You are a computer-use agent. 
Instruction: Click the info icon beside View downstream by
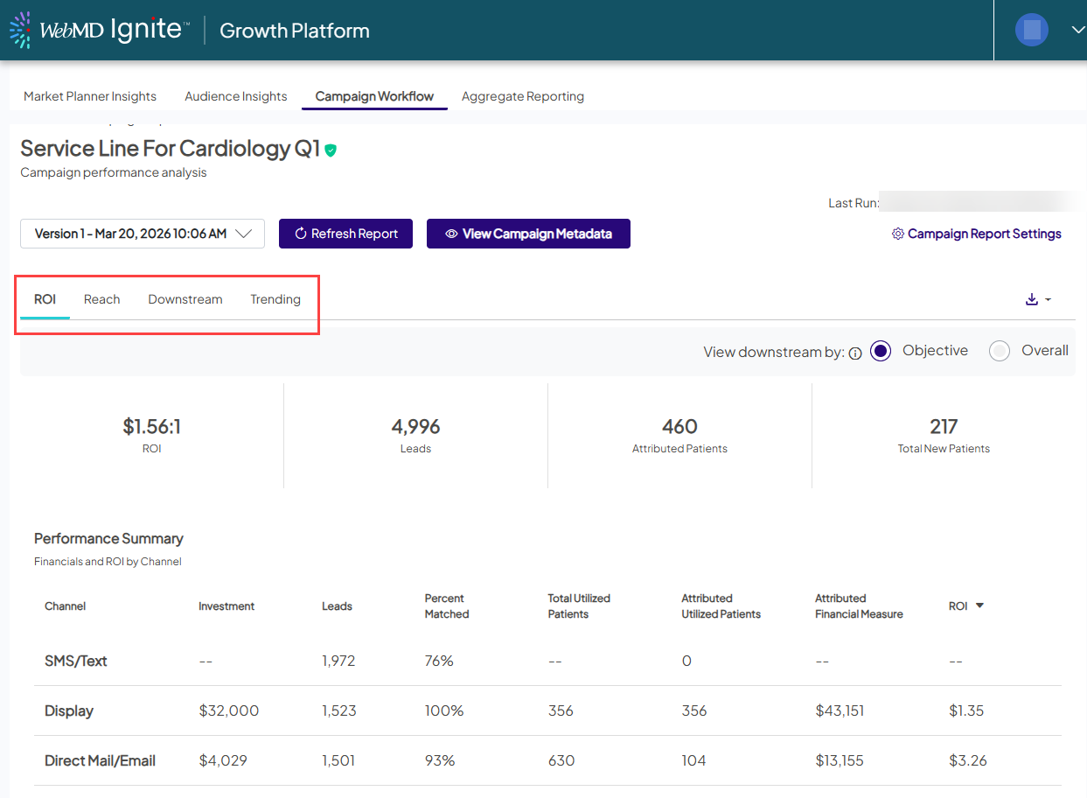click(x=855, y=353)
